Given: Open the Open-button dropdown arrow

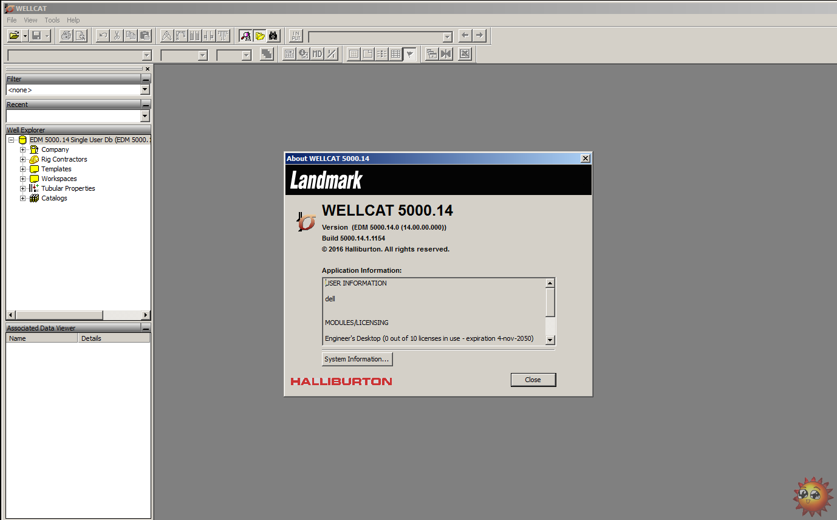Looking at the screenshot, I should click(25, 36).
